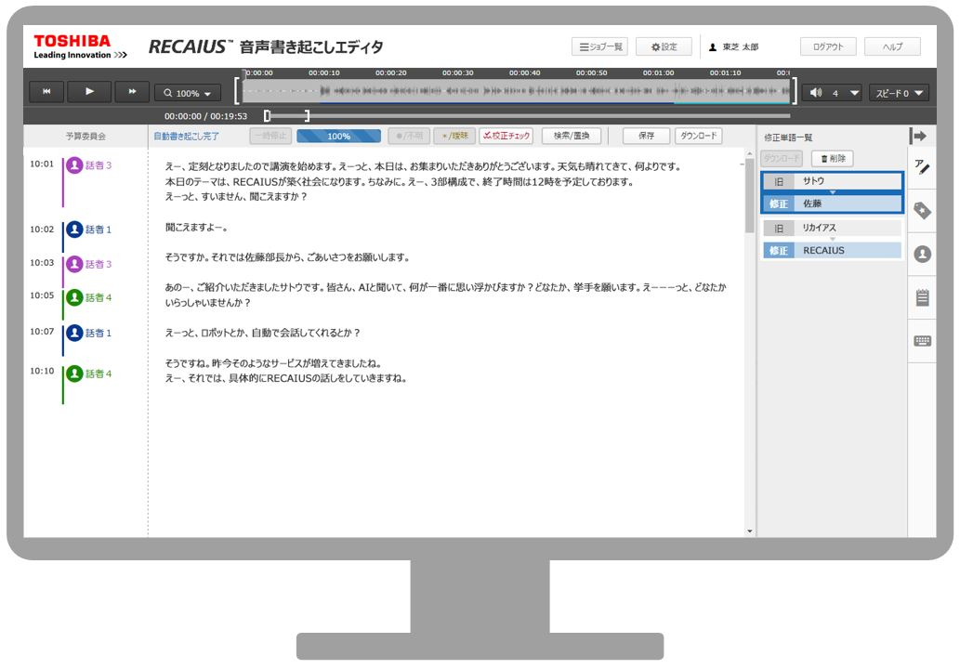This screenshot has height=669, width=960.
Task: Open the clipboard memo icon in the sidebar
Action: (x=922, y=297)
